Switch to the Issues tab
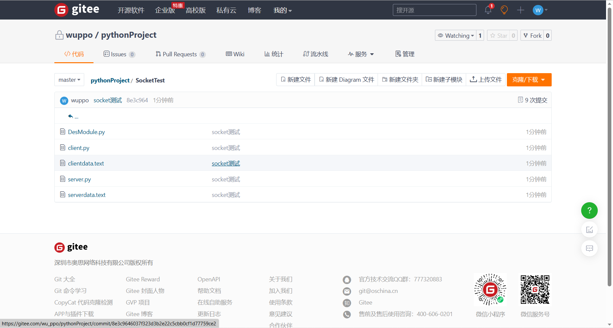 [x=119, y=54]
